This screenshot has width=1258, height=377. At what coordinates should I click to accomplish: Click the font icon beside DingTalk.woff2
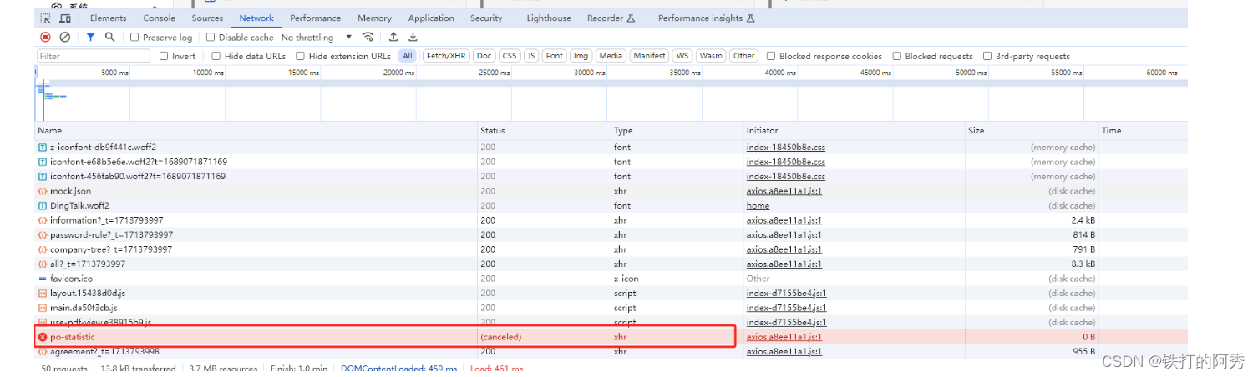click(43, 205)
